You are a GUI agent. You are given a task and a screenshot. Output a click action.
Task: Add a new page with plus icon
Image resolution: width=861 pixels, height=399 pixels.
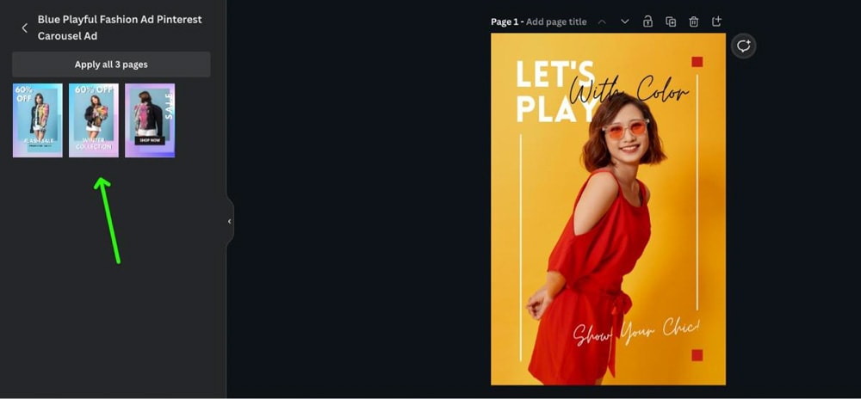[716, 21]
